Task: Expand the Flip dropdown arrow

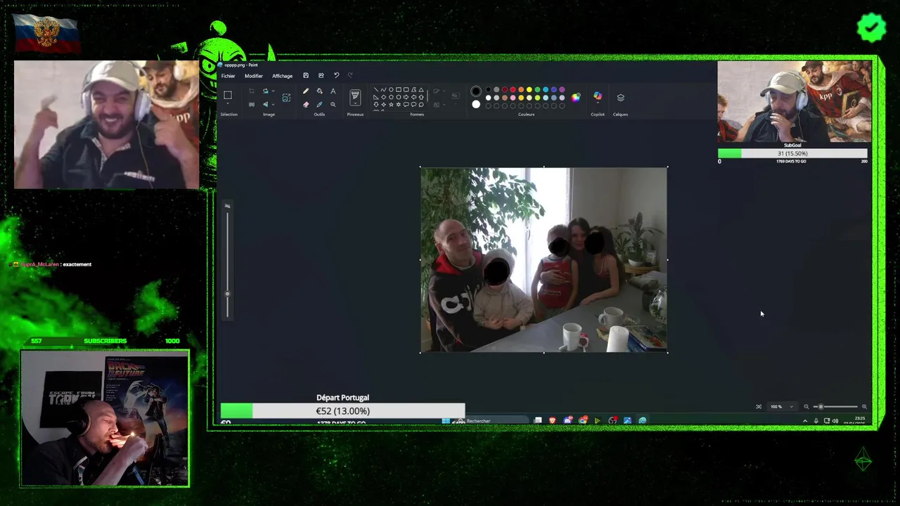Action: [x=273, y=104]
